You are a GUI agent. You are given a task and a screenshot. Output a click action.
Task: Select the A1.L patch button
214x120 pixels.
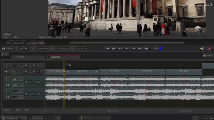(14, 79)
